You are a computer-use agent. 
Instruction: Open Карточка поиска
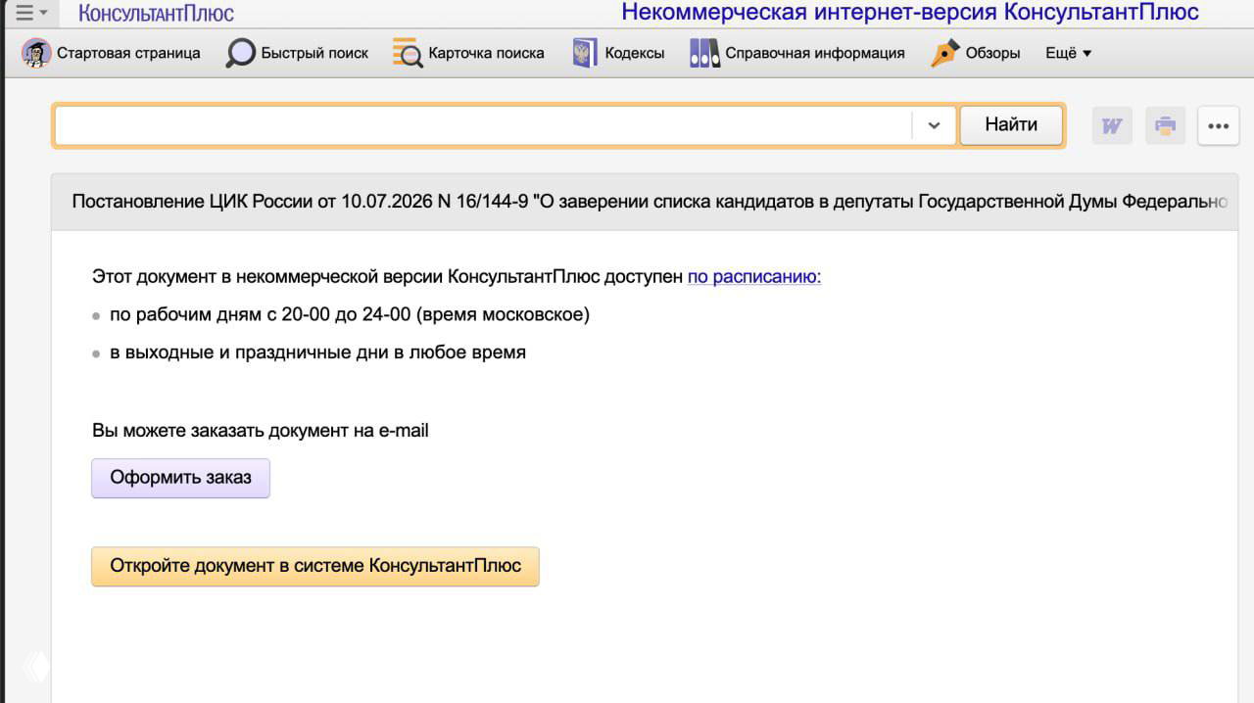[x=486, y=53]
